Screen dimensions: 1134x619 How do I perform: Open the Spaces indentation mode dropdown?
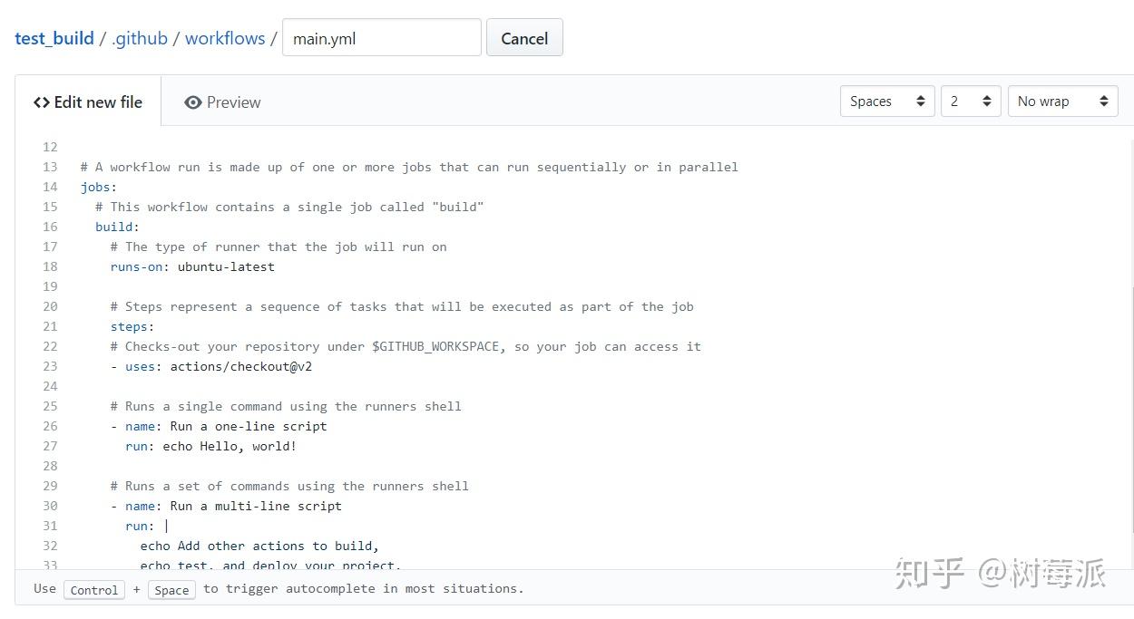click(x=886, y=101)
